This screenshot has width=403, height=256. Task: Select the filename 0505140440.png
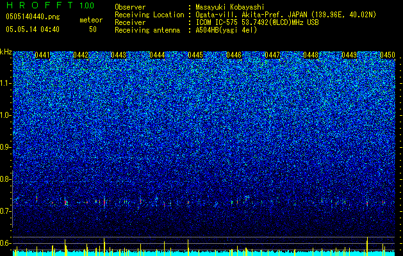pos(33,17)
